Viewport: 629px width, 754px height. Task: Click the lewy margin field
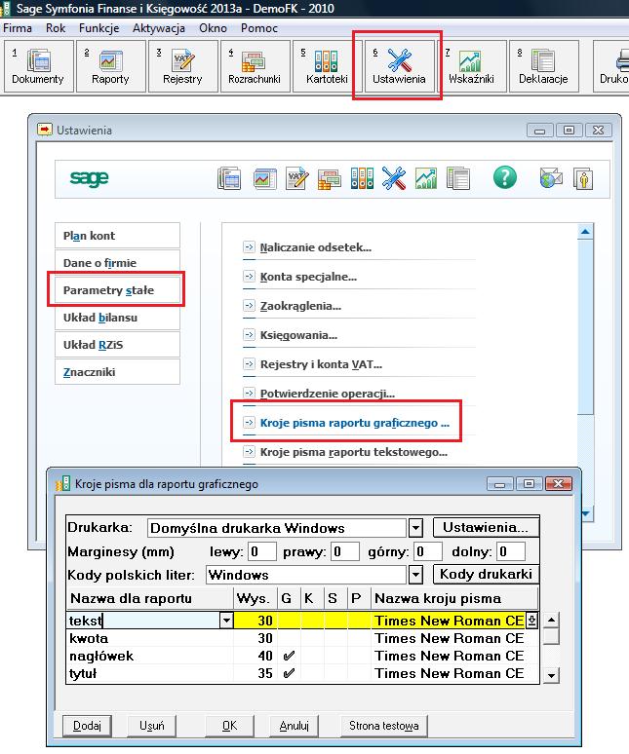[x=261, y=551]
